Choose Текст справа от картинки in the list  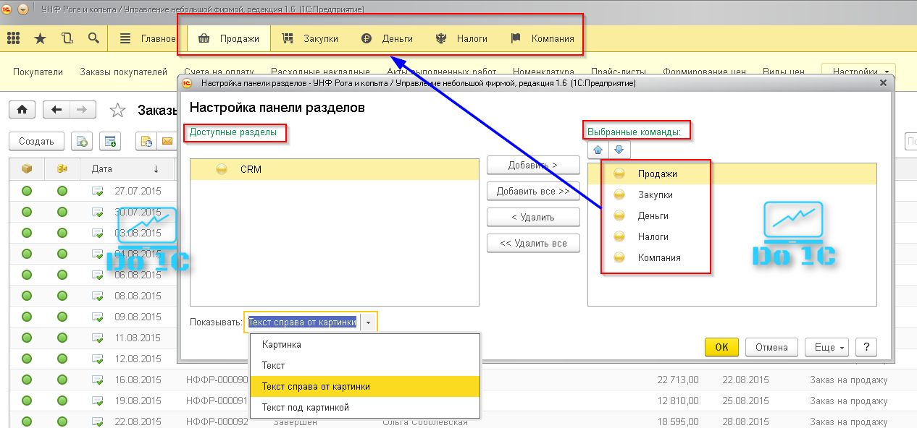(x=364, y=387)
